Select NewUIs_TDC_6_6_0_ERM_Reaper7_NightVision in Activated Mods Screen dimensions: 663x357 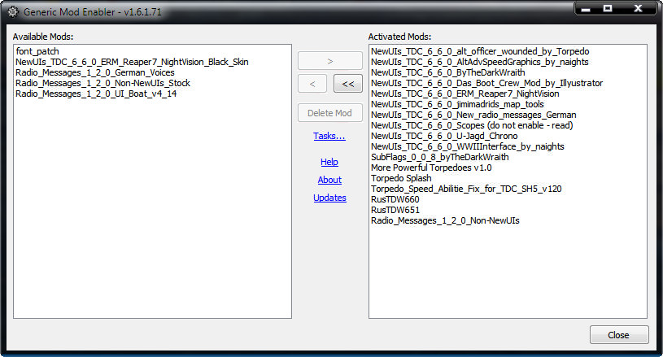465,94
